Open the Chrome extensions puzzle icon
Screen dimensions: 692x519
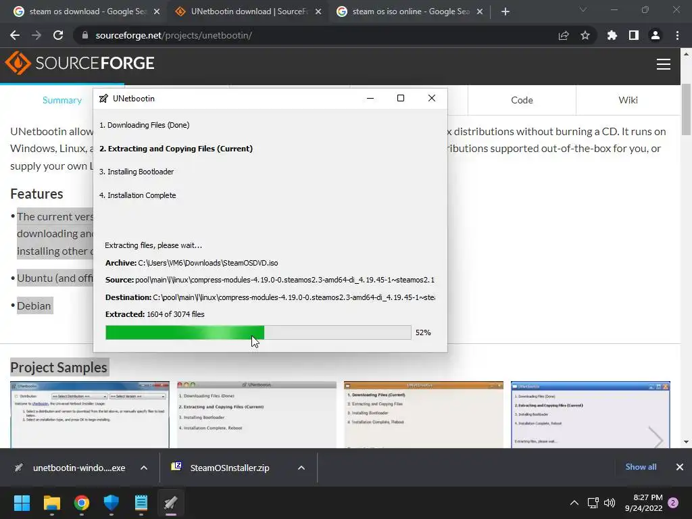(x=612, y=35)
